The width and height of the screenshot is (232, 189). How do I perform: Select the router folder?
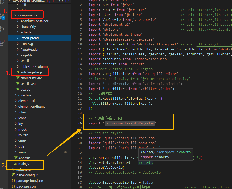coord(23,135)
